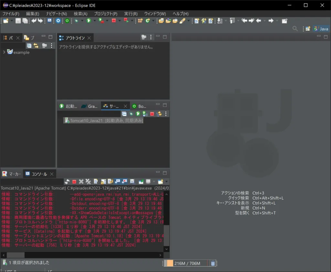The width and height of the screenshot is (331, 272).
Task: Click Clear Console icon
Action: point(96,181)
